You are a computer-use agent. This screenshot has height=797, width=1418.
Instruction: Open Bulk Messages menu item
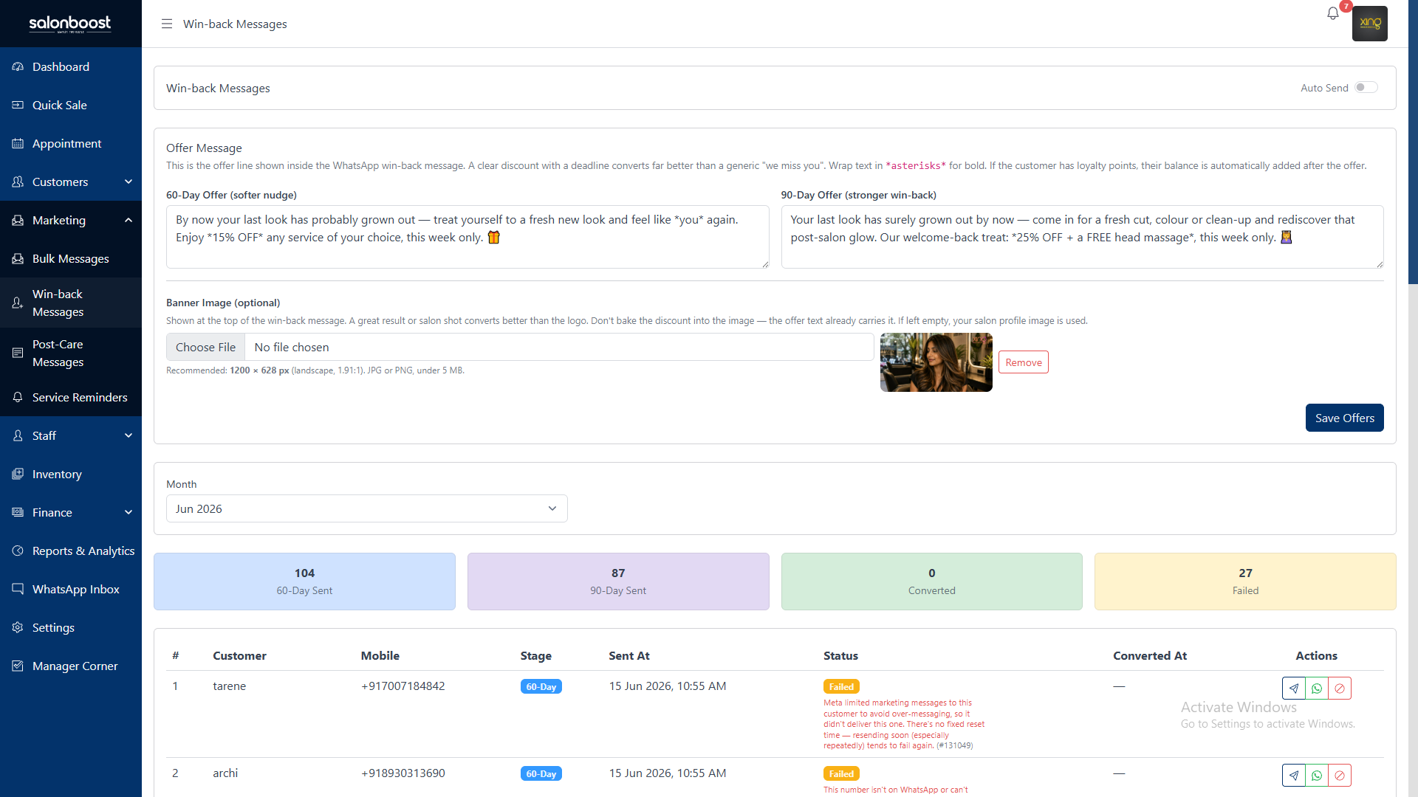(71, 258)
